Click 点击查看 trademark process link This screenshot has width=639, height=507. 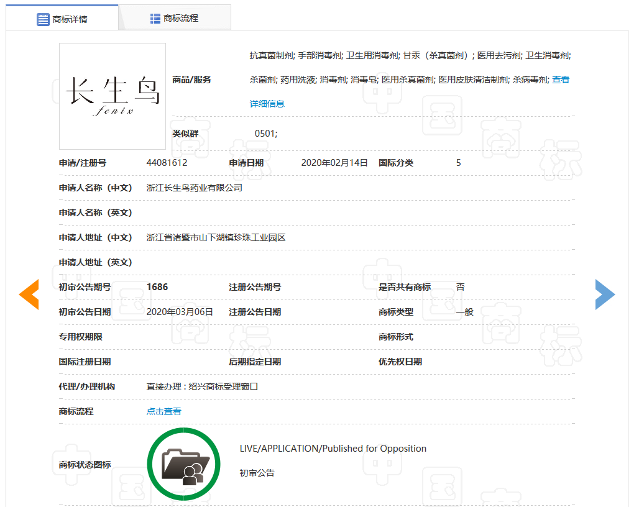164,411
